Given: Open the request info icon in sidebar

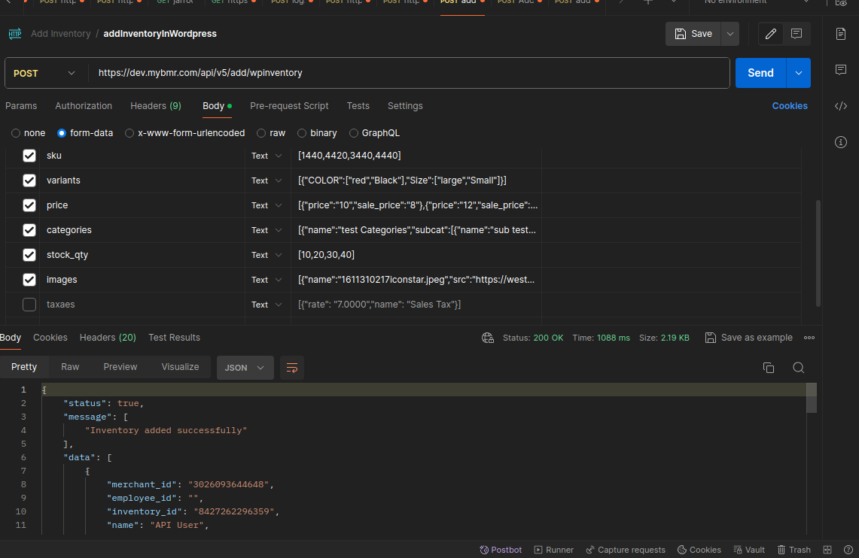Looking at the screenshot, I should click(841, 142).
